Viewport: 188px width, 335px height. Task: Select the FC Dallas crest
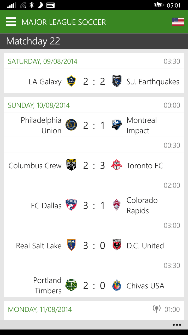(71, 205)
